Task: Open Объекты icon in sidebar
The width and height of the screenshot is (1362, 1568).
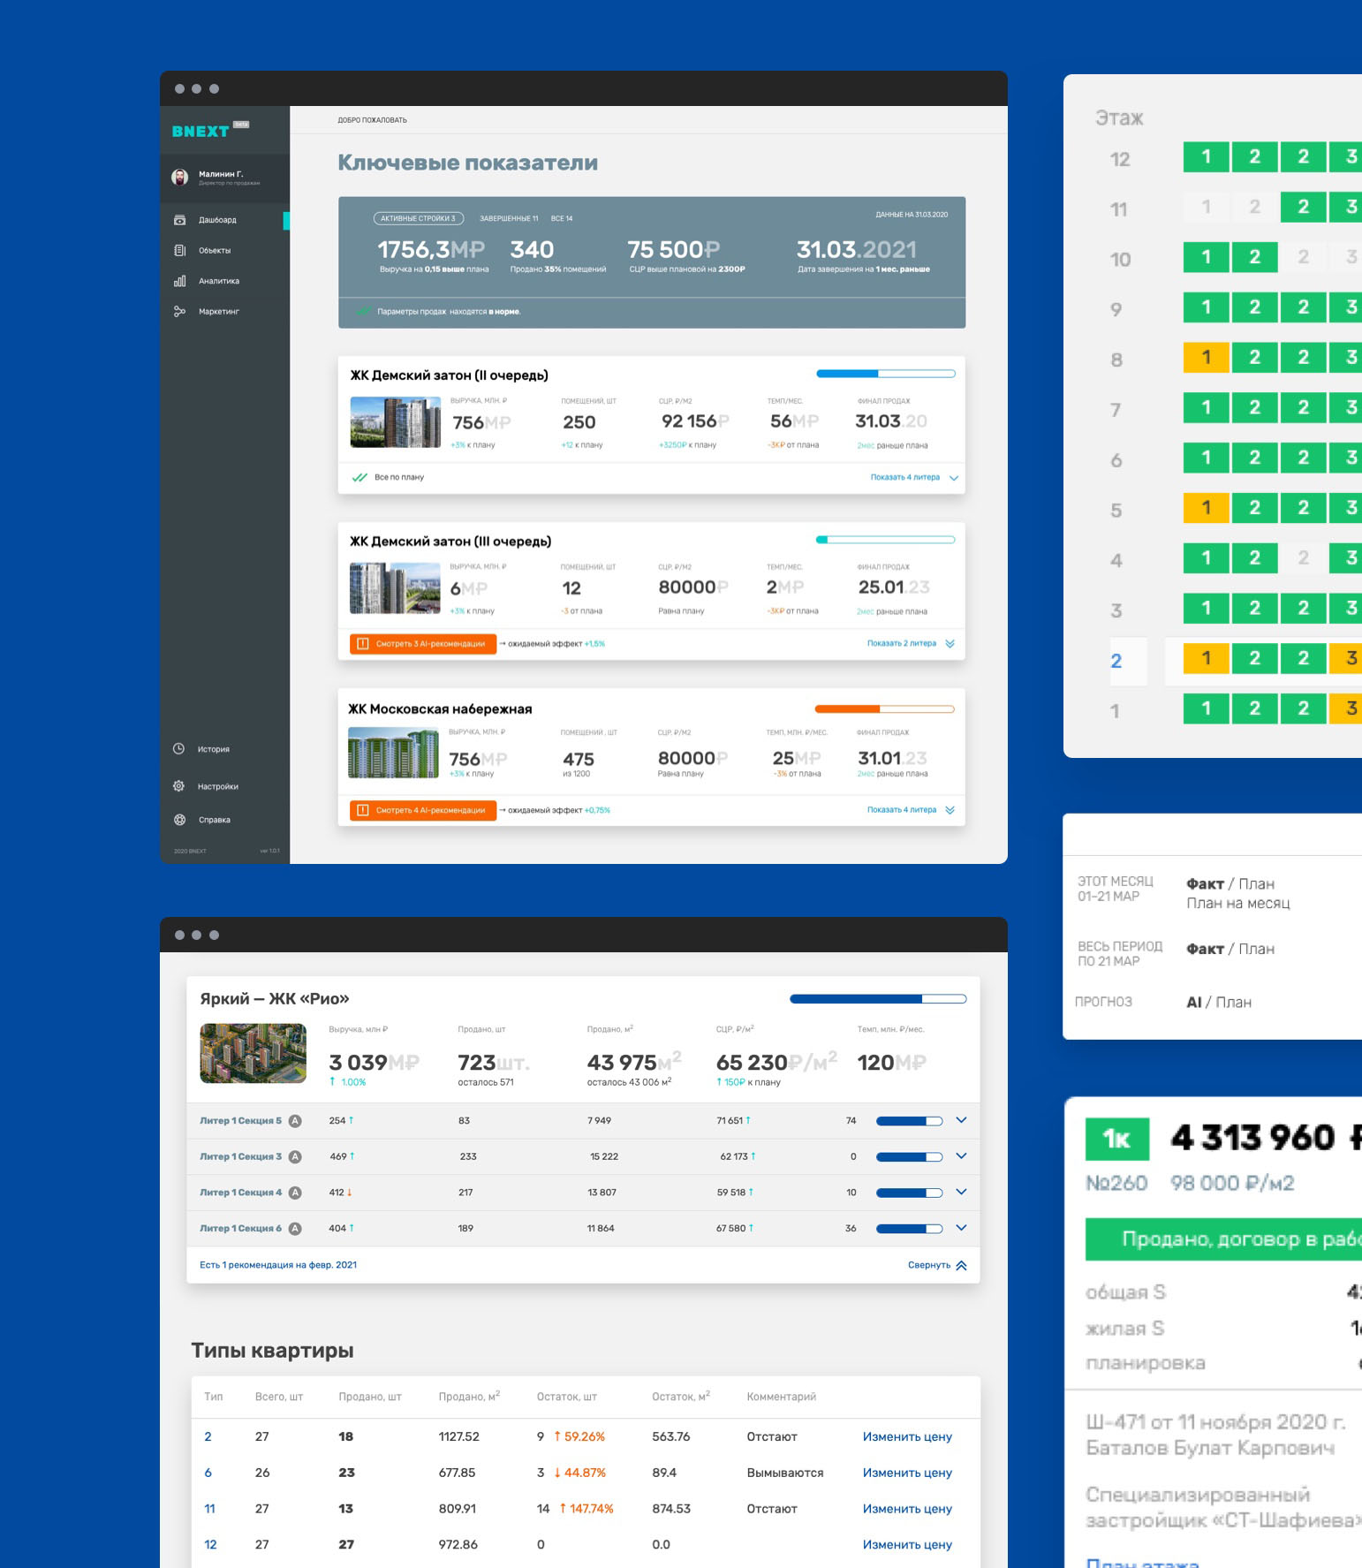Action: click(x=179, y=251)
